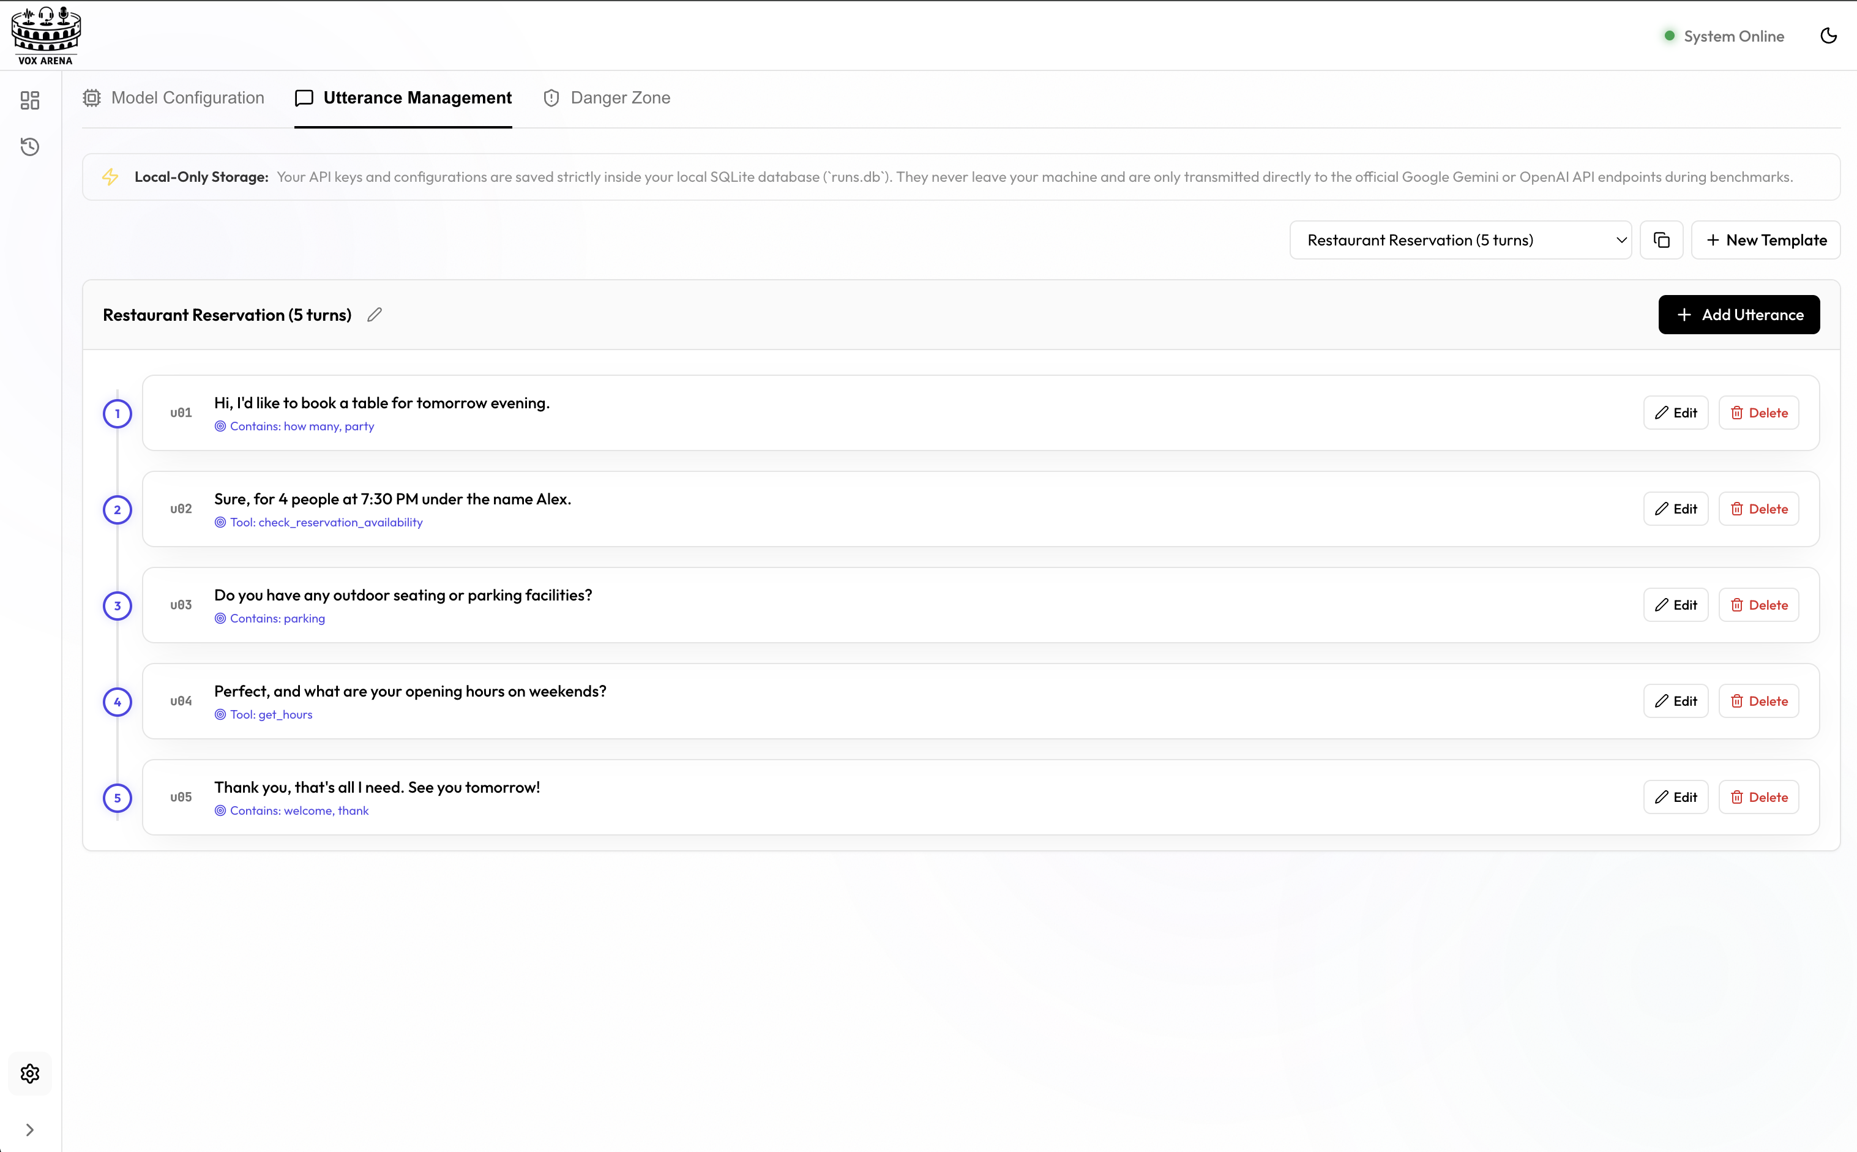Create a New Template
The width and height of the screenshot is (1857, 1152).
[x=1766, y=240]
